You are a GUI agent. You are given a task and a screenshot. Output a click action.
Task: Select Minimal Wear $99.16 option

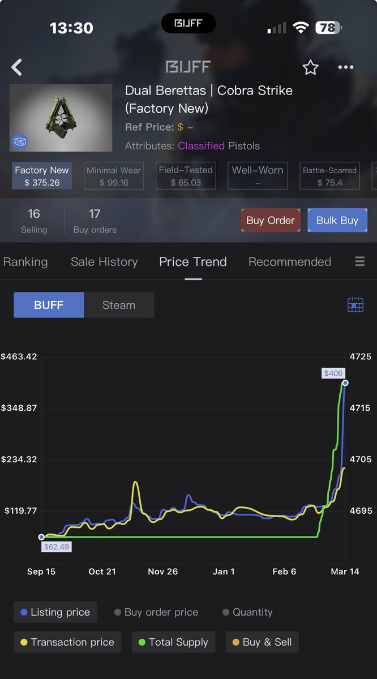pyautogui.click(x=114, y=176)
